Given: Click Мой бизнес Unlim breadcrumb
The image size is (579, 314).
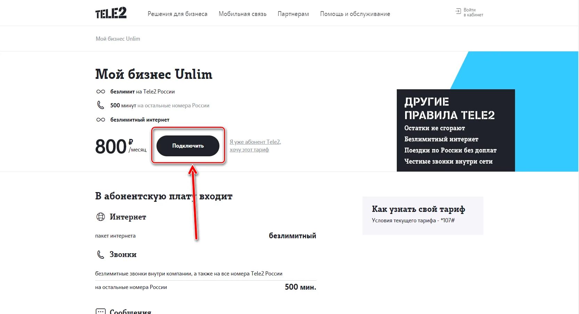Looking at the screenshot, I should 118,39.
